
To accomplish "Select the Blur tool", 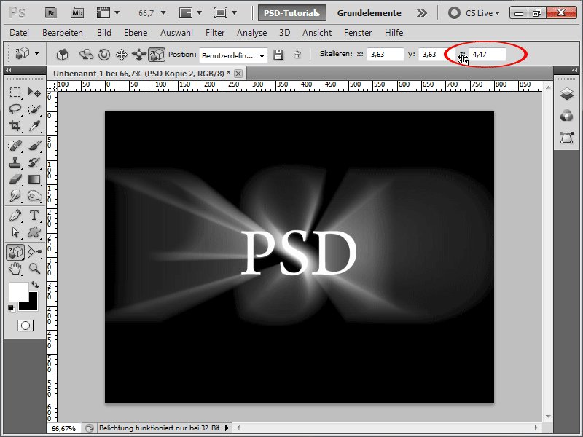I will tap(15, 196).
